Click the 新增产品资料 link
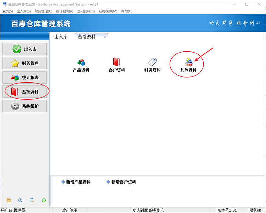This screenshot has width=266, height=213. (76, 182)
